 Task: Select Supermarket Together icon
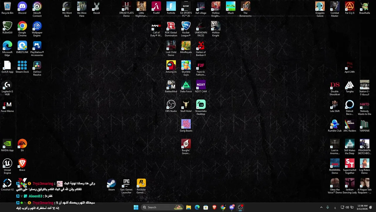350,167
